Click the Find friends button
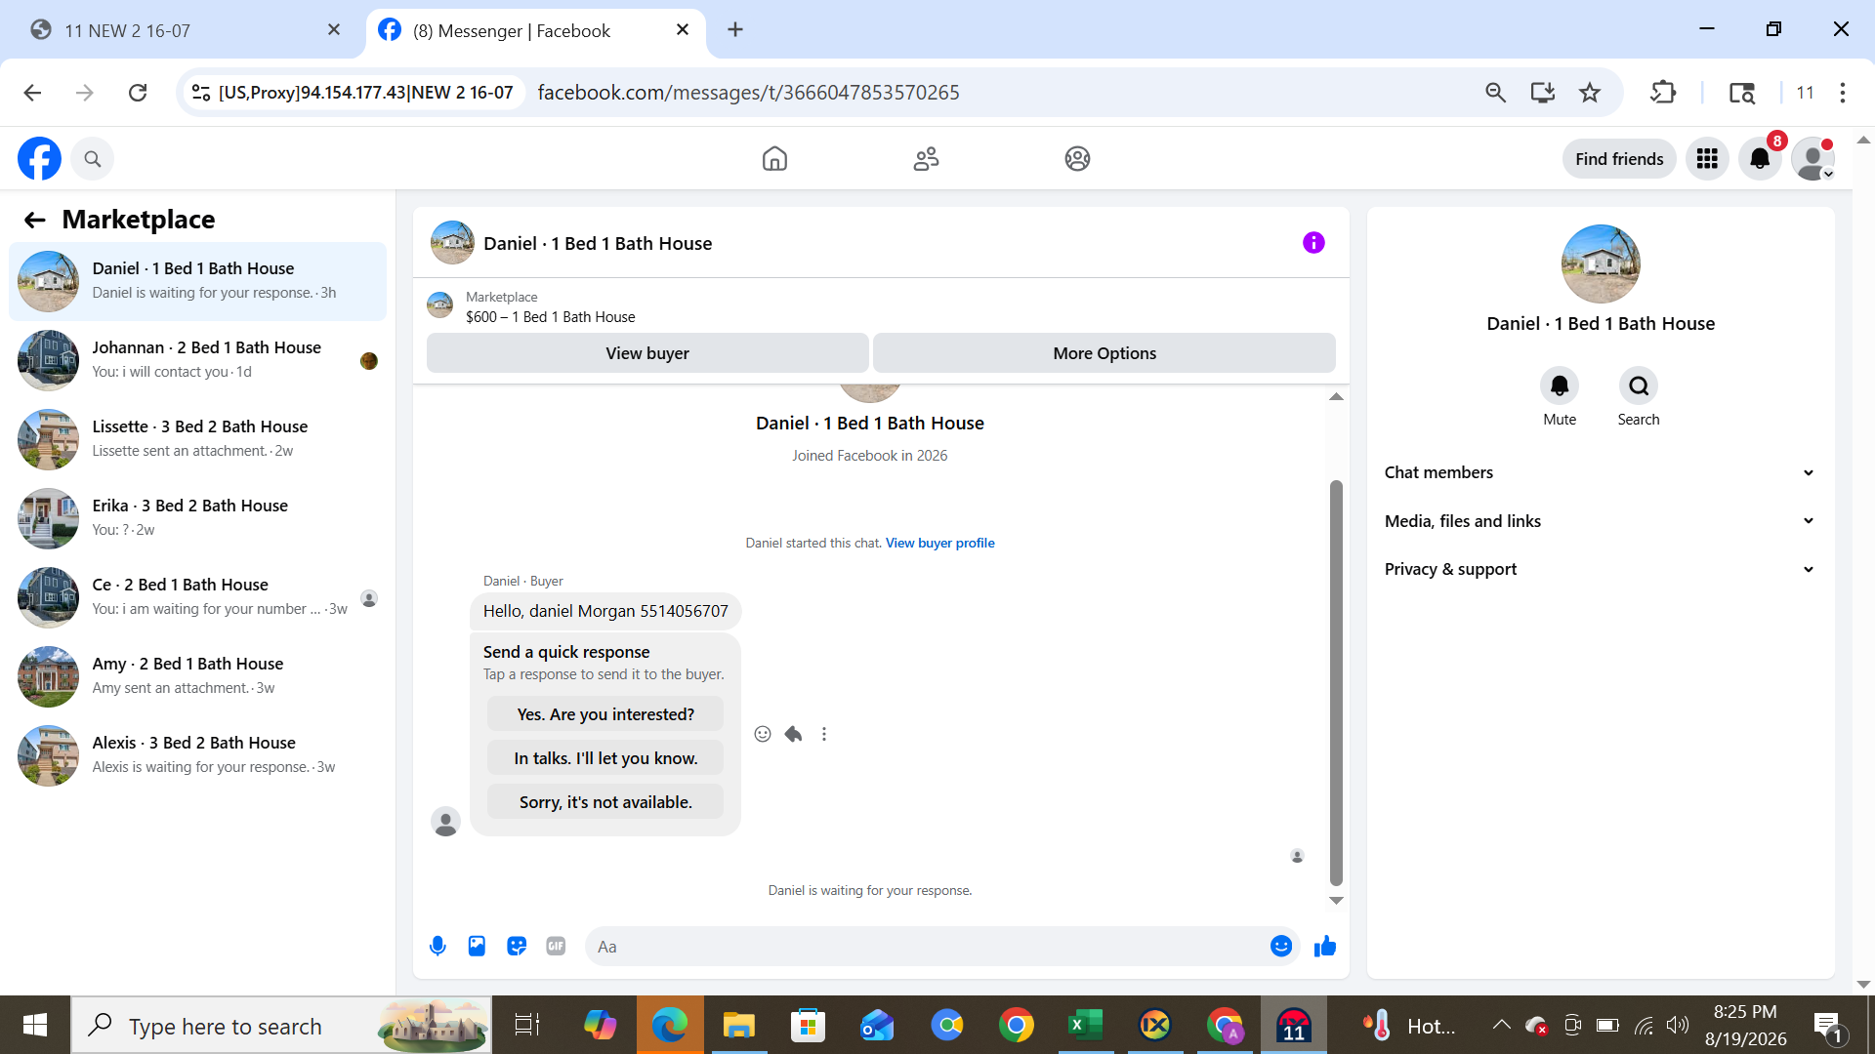 (1619, 159)
